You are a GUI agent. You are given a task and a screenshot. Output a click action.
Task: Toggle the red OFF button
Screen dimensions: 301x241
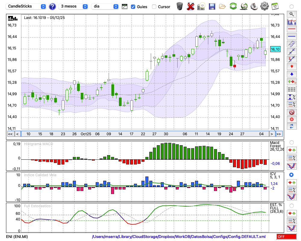pyautogui.click(x=286, y=237)
